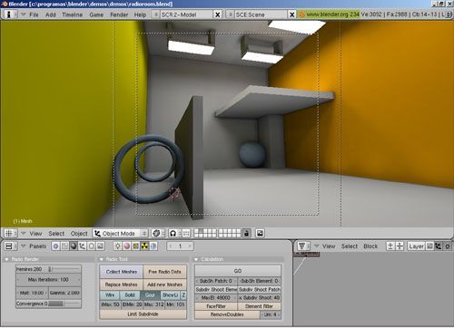Click the Replace Meshes button
The height and width of the screenshot is (328, 454).
pos(122,285)
